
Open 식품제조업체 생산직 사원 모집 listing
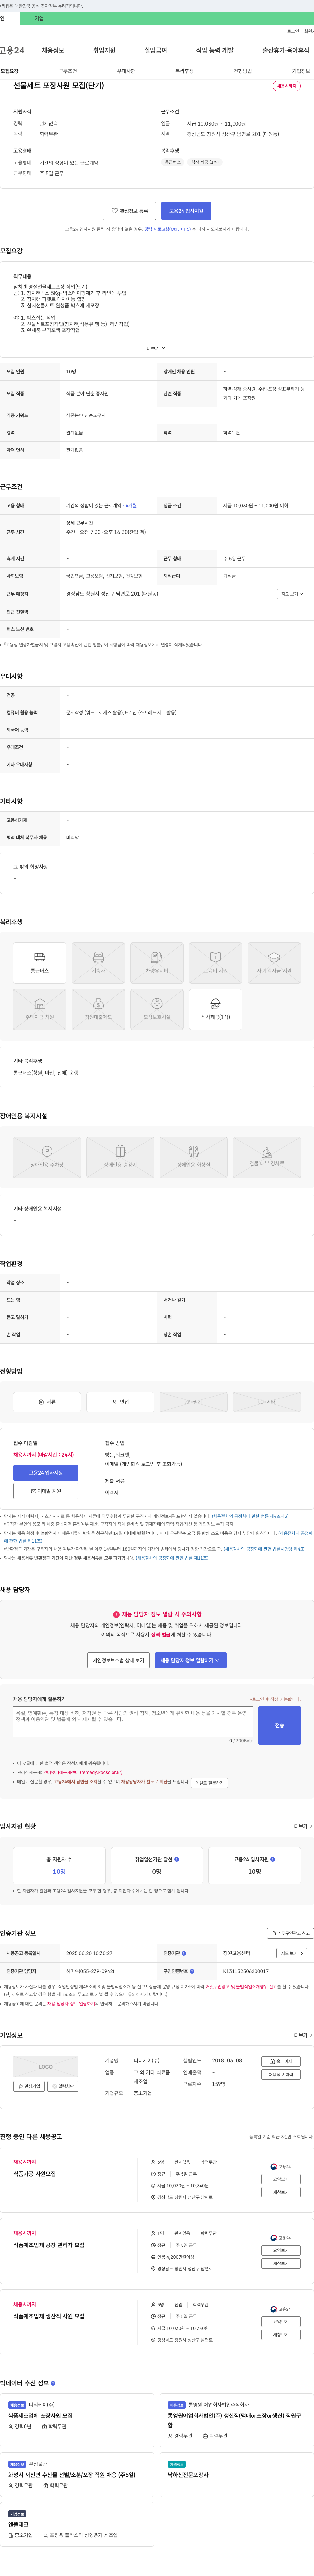(49, 2316)
